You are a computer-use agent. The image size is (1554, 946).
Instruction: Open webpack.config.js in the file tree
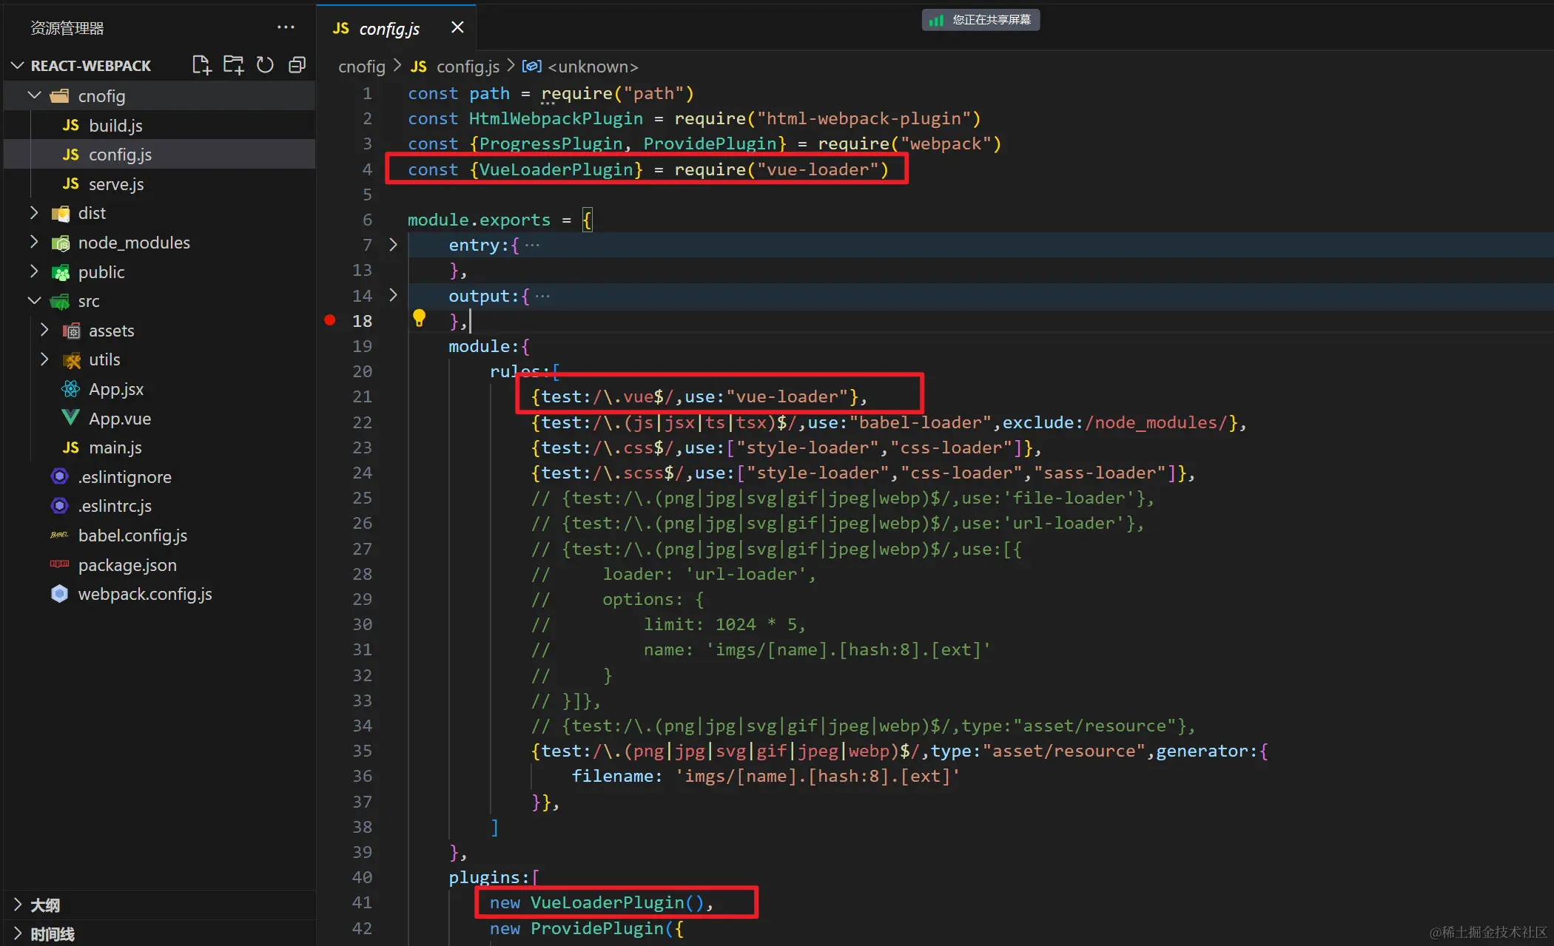[x=145, y=594]
